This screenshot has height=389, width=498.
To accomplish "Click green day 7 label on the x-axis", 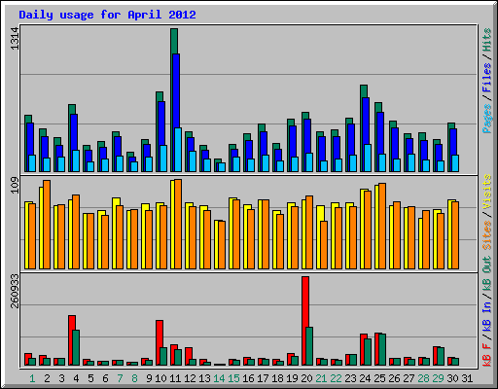I will click(120, 378).
